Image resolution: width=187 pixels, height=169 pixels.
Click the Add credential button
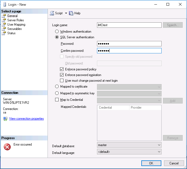(173, 101)
